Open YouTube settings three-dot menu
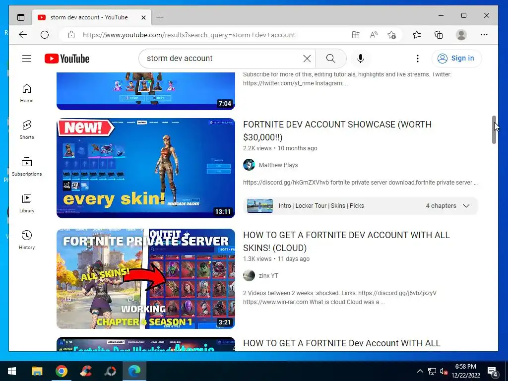Screen dimensions: 508x381 (418, 59)
